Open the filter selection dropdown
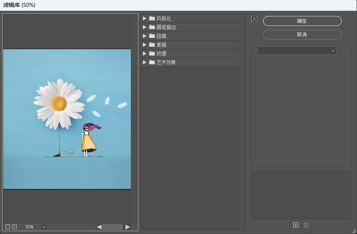This screenshot has width=357, height=234. (297, 51)
